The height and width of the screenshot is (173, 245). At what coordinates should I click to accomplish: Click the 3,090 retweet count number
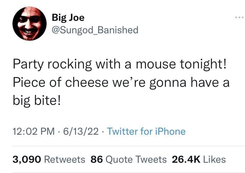tap(27, 160)
